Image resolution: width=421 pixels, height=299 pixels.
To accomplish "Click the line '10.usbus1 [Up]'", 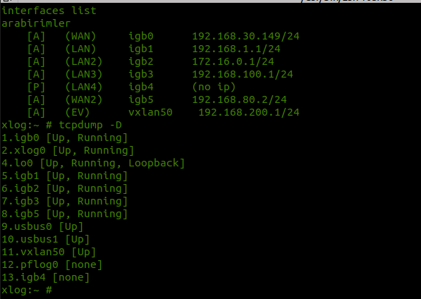I will (x=46, y=240).
